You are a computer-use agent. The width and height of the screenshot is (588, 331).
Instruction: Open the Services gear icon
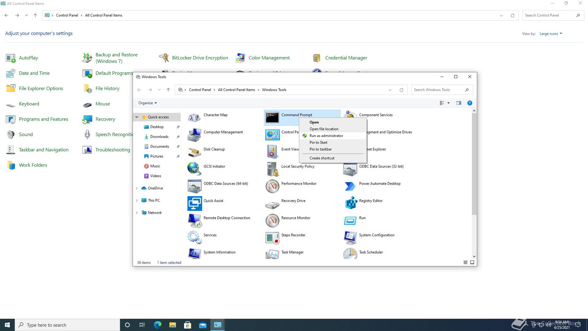194,237
